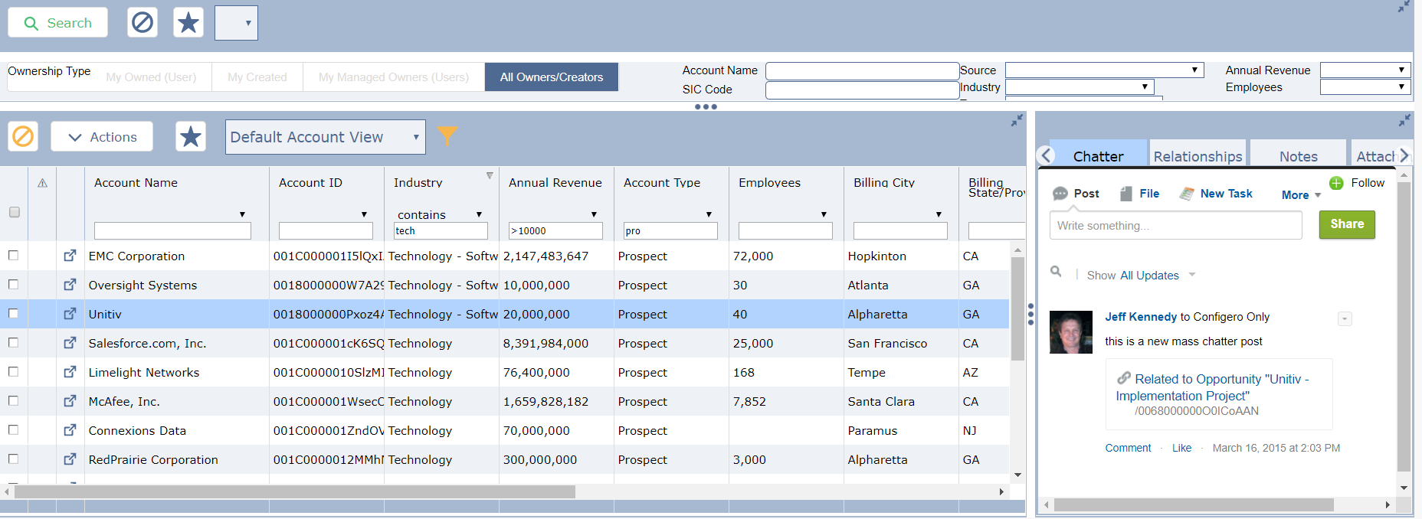Screen dimensions: 1422x519
Task: Check the Connexions Data row checkbox
Action: tap(13, 429)
